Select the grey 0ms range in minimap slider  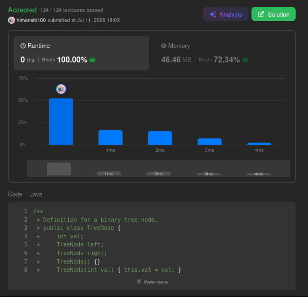[59, 169]
